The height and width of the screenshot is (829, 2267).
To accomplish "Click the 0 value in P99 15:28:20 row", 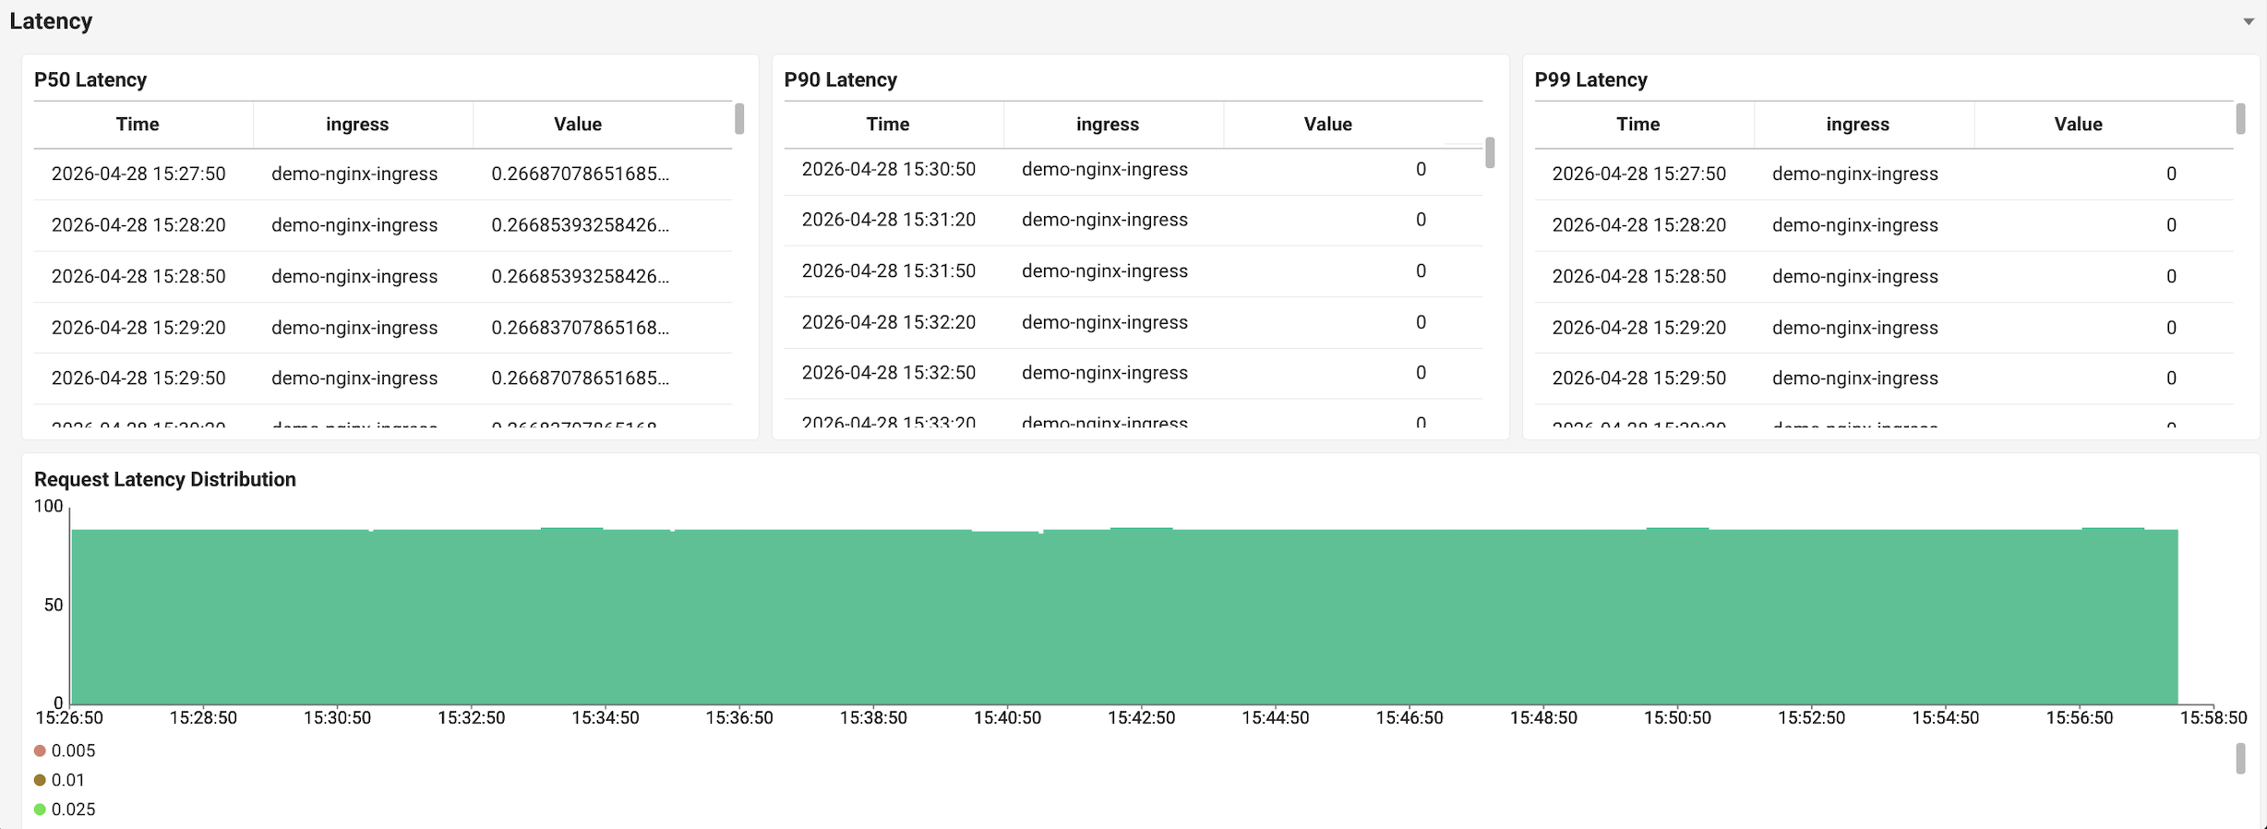I will (x=2172, y=225).
